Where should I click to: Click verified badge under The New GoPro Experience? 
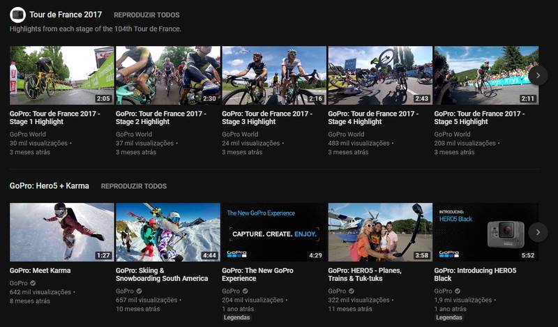246,291
